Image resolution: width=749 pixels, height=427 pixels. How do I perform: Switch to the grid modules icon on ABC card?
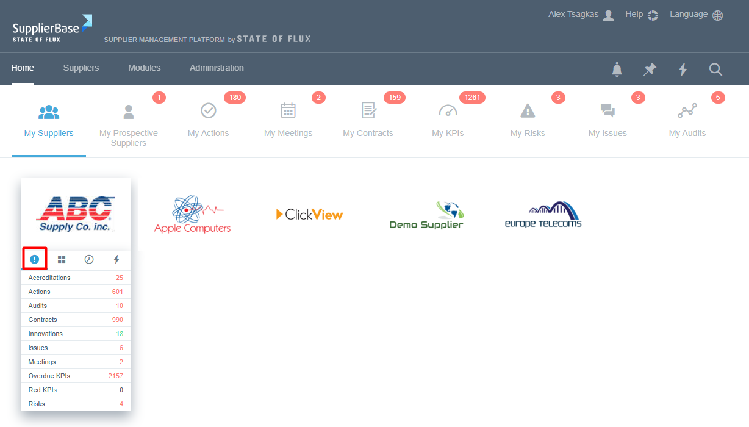pos(62,259)
